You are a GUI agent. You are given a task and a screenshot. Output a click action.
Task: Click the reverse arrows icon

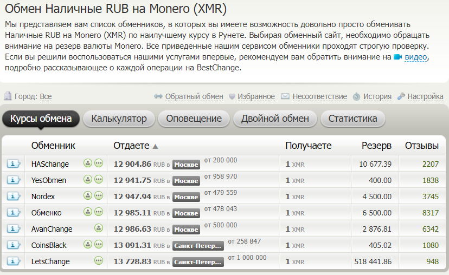click(158, 96)
